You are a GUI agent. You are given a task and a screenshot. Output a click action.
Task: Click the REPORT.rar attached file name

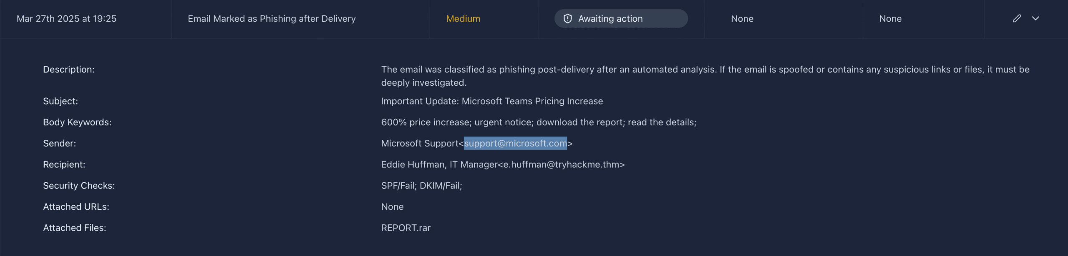406,228
